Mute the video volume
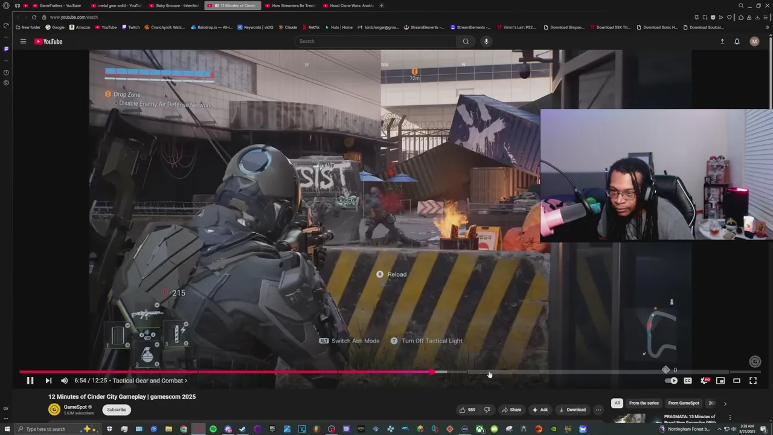The image size is (773, 435). (x=65, y=381)
